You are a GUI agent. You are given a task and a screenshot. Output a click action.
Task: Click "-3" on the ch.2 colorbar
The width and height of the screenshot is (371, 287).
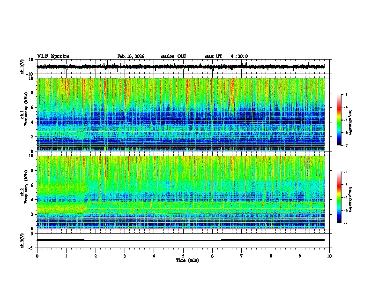[345, 172]
